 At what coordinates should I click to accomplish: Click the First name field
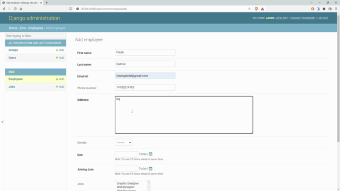[145, 53]
